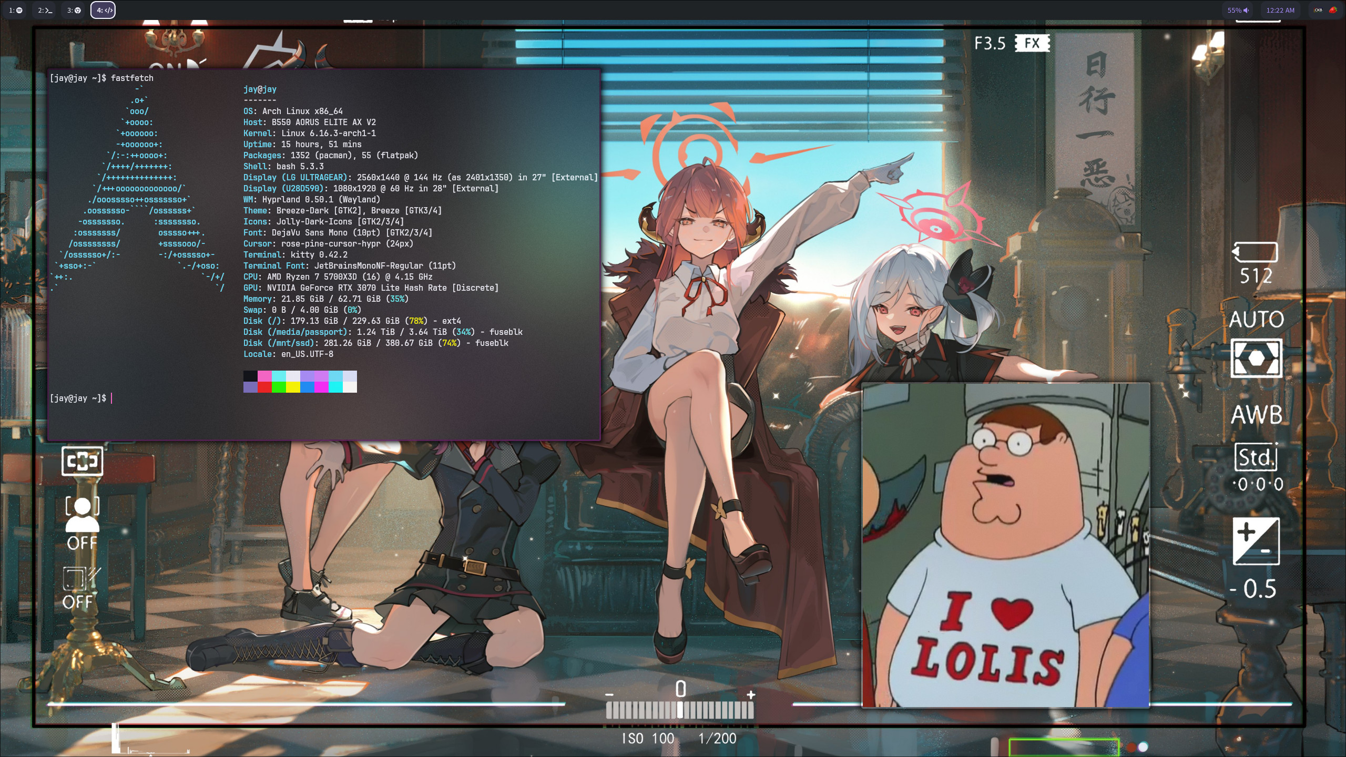Click 'Memory: 21.85 GiB / 62.71 GiB' line
The image size is (1346, 757).
(x=326, y=299)
